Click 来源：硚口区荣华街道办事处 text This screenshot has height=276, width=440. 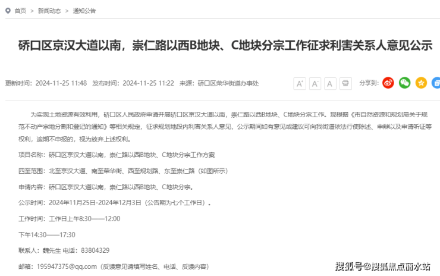click(x=219, y=83)
